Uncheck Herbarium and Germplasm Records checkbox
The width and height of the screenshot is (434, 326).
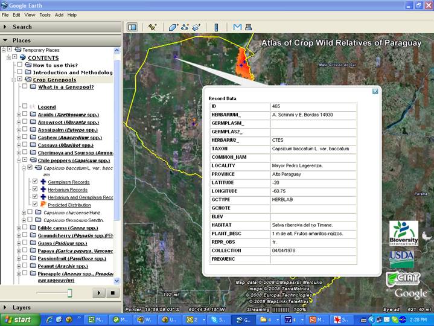[x=35, y=196]
